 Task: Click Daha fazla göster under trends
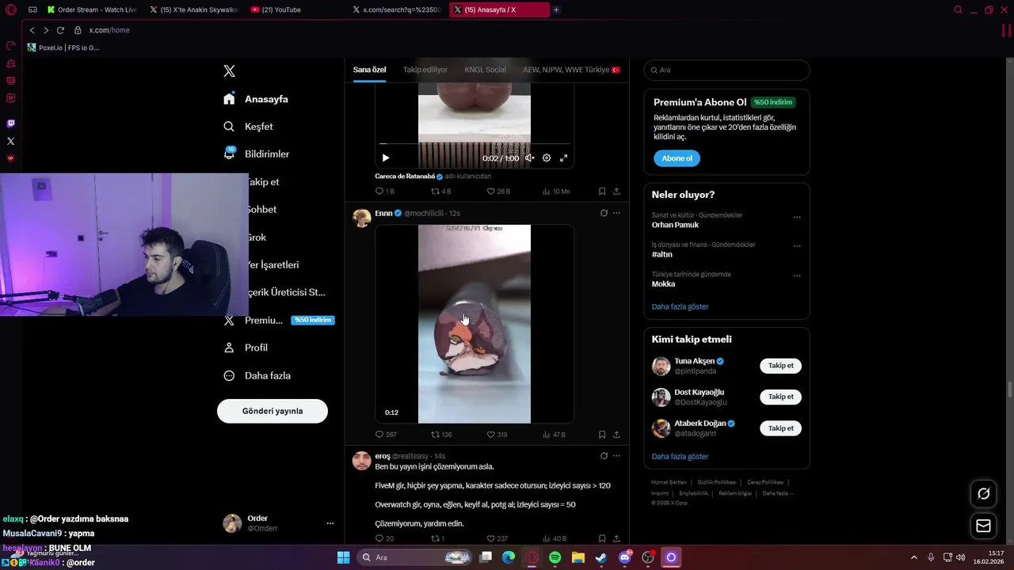point(680,306)
